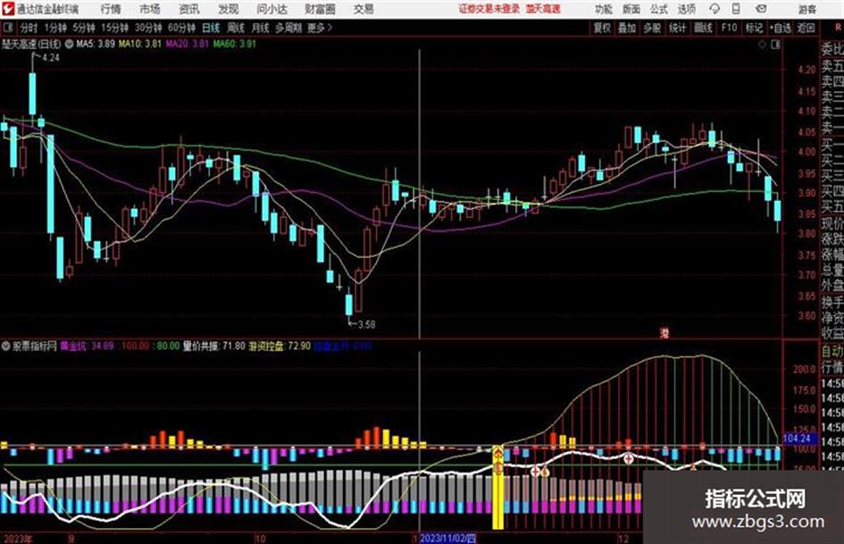
Task: Open the mail envelope icon
Action: 761,9
